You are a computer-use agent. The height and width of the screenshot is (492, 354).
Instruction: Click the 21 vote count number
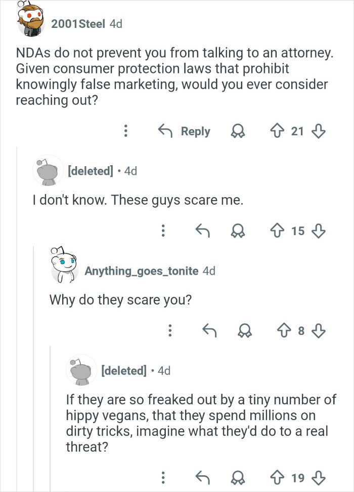pos(299,131)
